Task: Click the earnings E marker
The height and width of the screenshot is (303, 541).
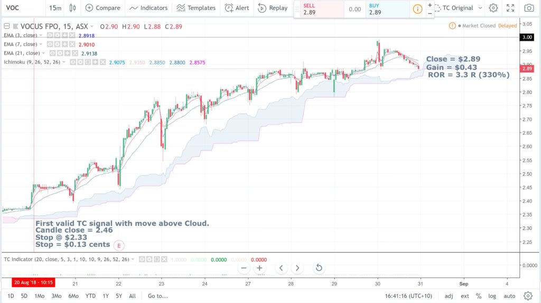Action: point(119,245)
